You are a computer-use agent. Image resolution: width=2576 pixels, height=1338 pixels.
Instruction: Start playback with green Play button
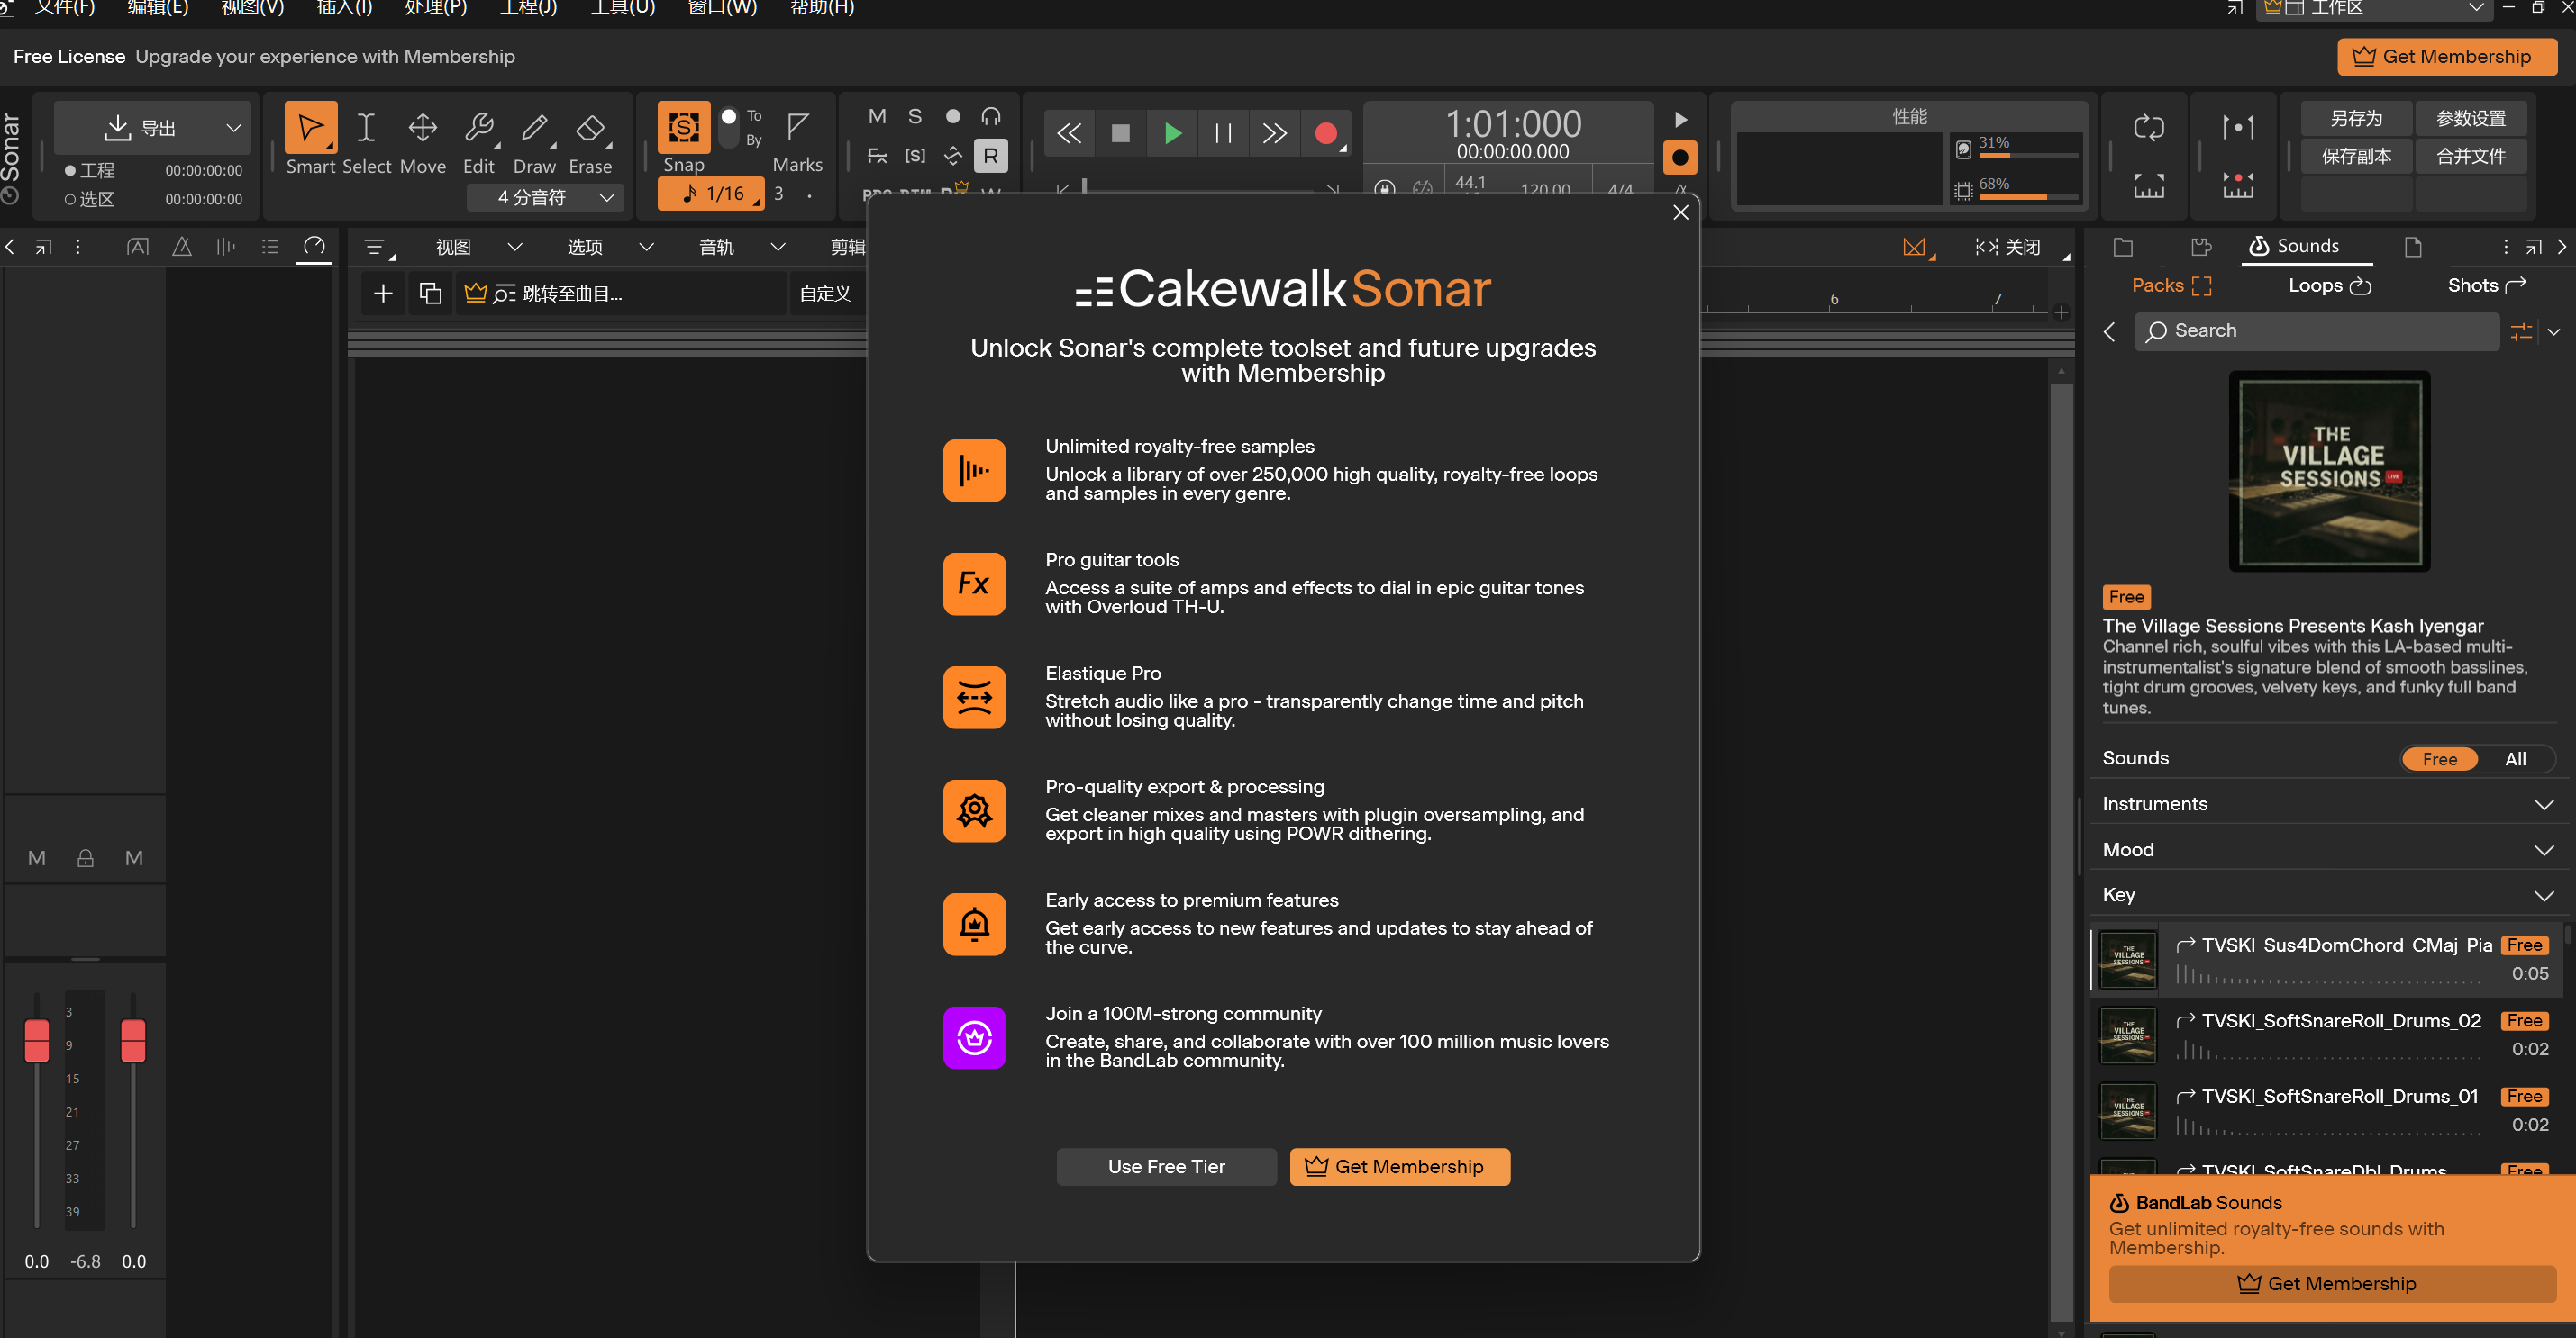[1172, 133]
